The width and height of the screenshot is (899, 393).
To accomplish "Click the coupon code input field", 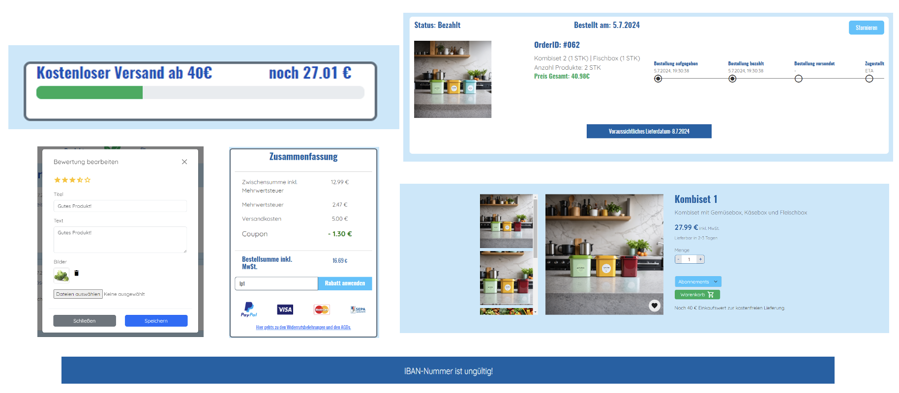I will pyautogui.click(x=276, y=283).
